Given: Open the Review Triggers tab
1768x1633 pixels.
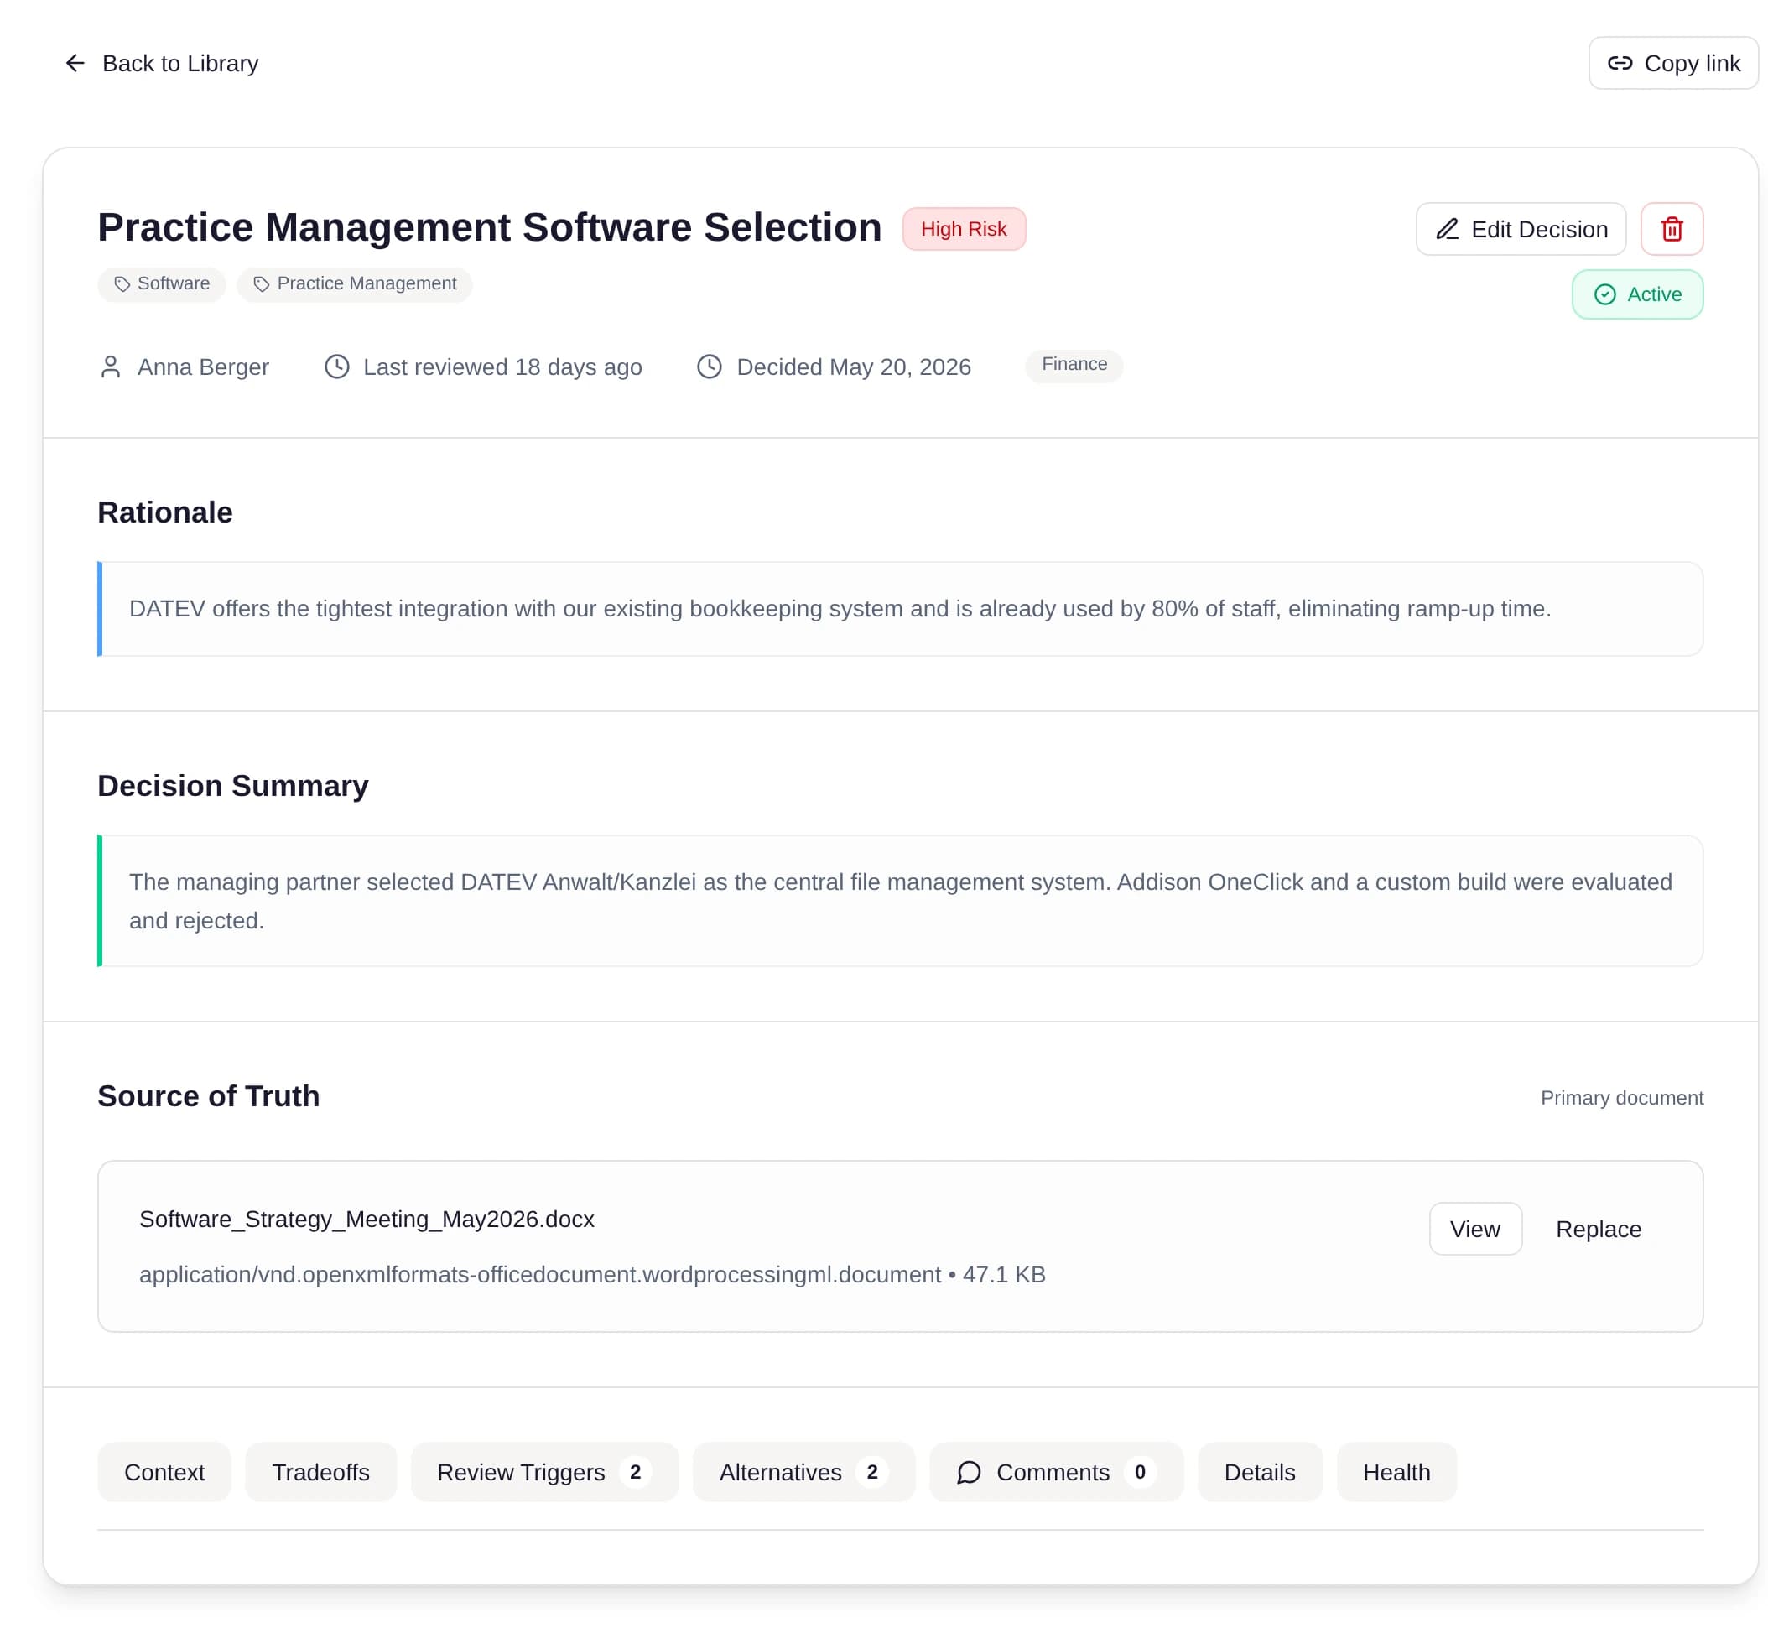Looking at the screenshot, I should [544, 1472].
